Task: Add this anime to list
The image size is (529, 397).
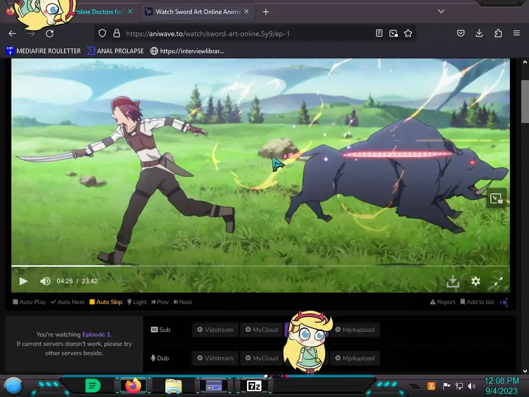Action: pyautogui.click(x=477, y=302)
